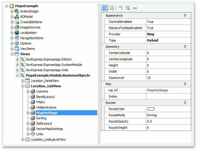Click the Alphabetical sort toolbar icon
This screenshot has width=198, height=151.
click(112, 8)
